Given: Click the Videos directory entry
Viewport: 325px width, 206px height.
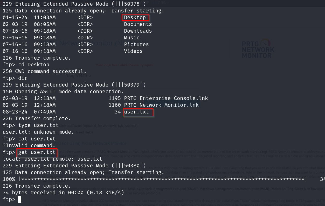Looking at the screenshot, I should (x=133, y=51).
